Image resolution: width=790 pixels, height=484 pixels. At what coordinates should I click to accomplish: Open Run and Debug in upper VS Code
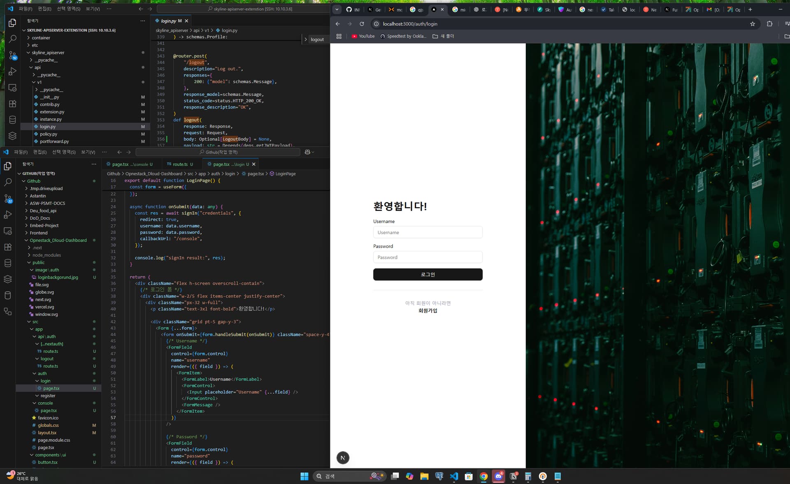tap(12, 71)
